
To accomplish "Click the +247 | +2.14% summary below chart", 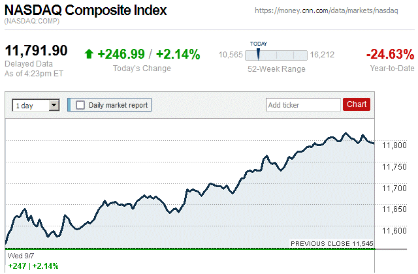I will (33, 266).
